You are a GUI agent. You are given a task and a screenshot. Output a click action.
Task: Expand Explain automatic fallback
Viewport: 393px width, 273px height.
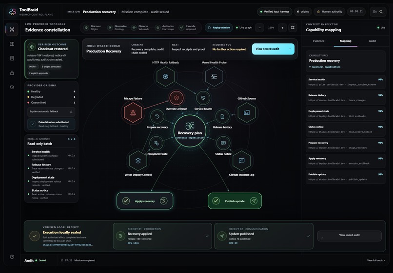point(51,111)
